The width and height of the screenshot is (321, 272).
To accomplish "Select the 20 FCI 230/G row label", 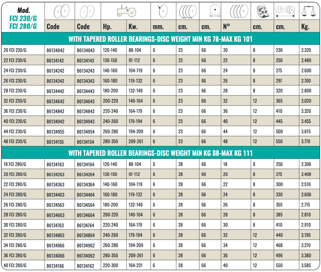I will [15, 50].
